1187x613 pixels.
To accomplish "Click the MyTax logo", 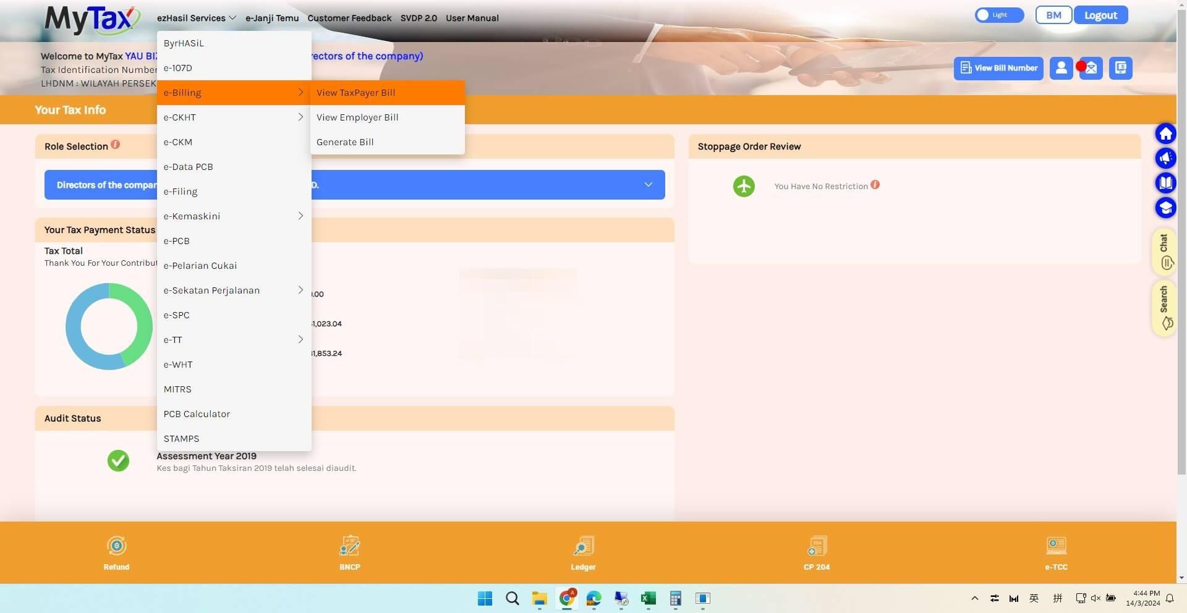I will (92, 20).
